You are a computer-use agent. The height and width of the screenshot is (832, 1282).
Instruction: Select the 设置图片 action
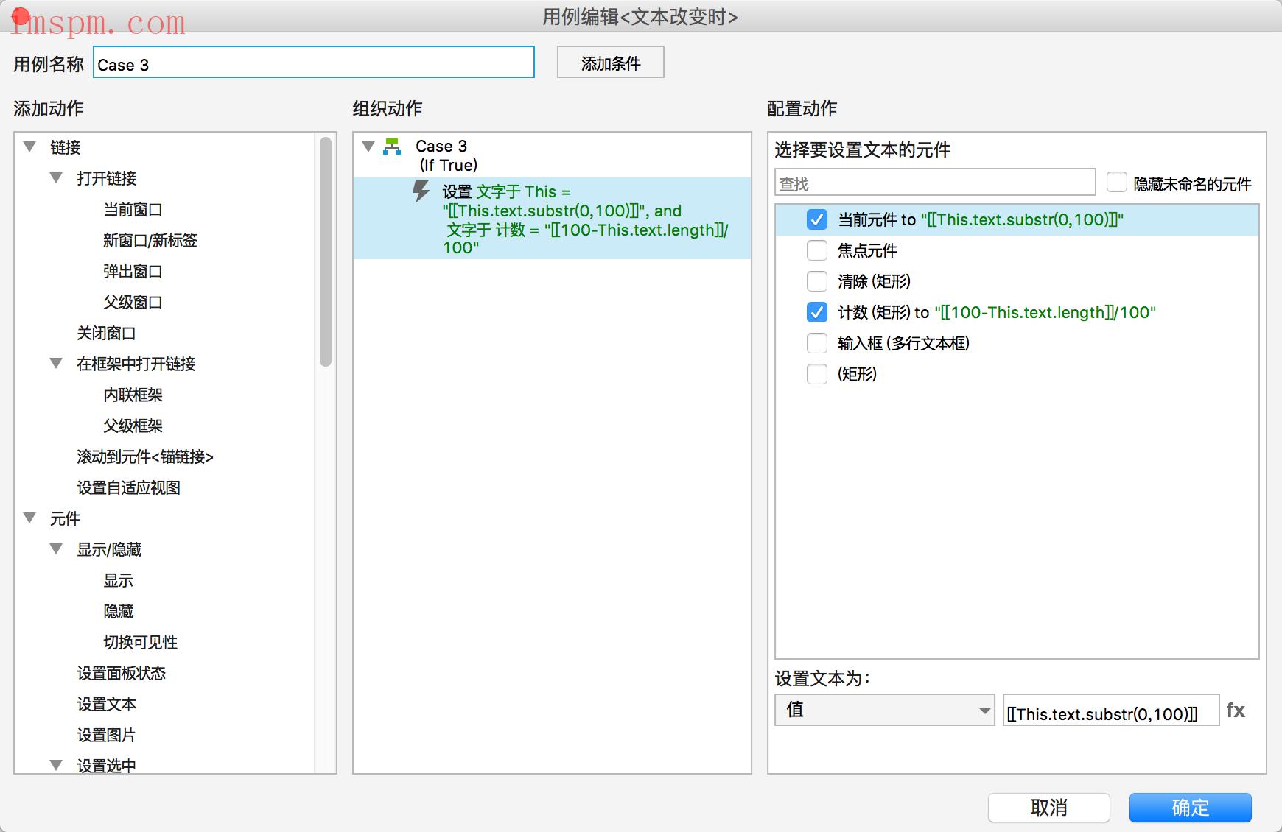106,736
